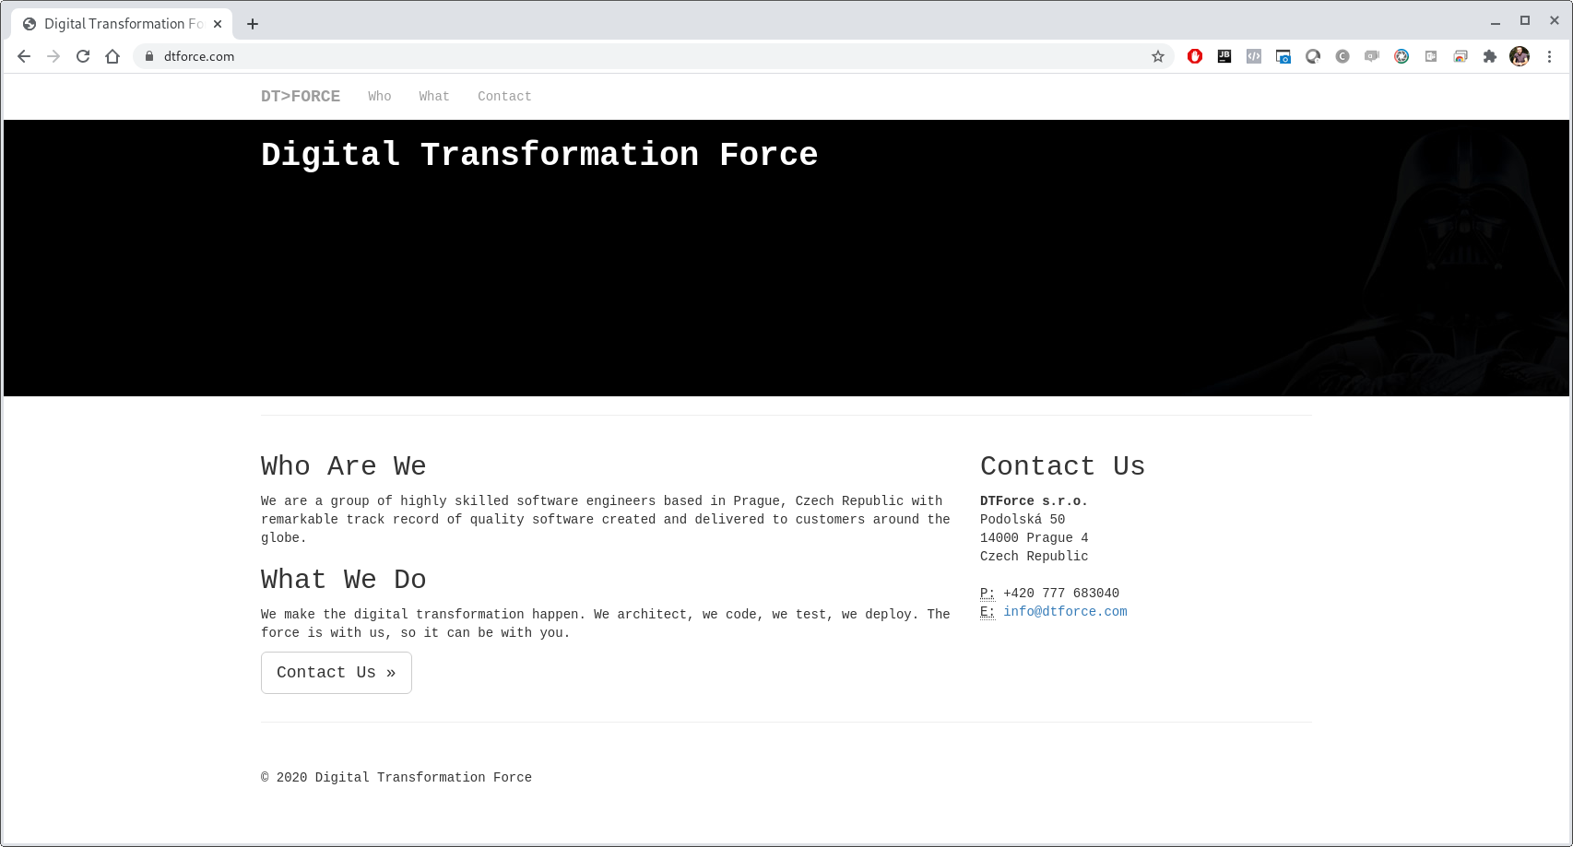Open the Chrome Remote Desktop extension icon

1461,56
